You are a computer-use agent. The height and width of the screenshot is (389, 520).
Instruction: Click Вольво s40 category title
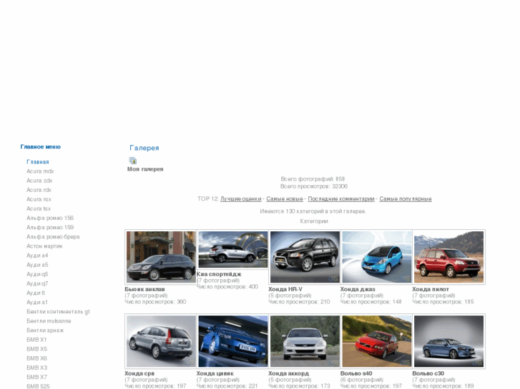356,373
